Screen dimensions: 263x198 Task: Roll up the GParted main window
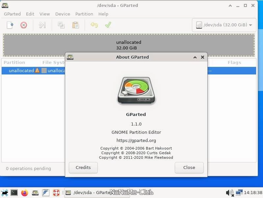[x=230, y=6]
